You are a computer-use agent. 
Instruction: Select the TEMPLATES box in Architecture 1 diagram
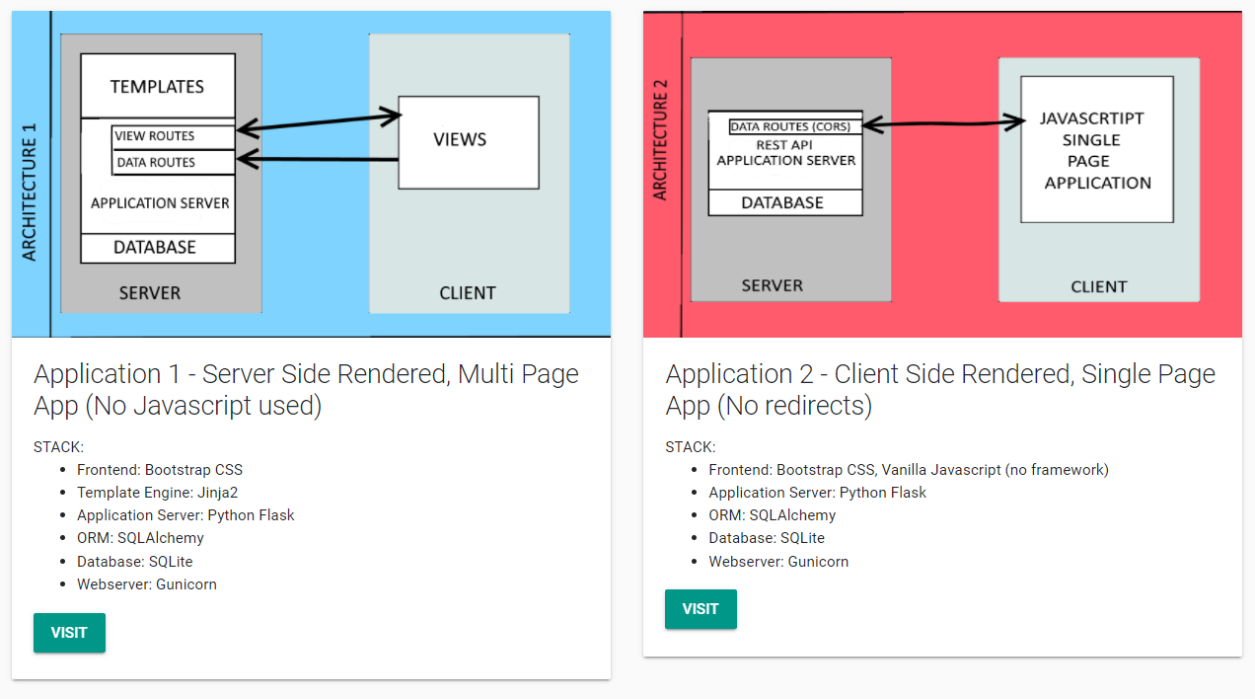tap(158, 86)
